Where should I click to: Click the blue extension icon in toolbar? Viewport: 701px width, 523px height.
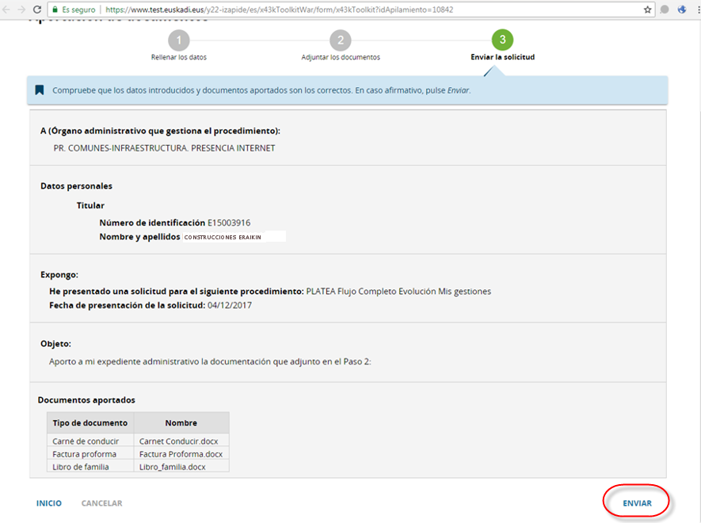point(681,10)
